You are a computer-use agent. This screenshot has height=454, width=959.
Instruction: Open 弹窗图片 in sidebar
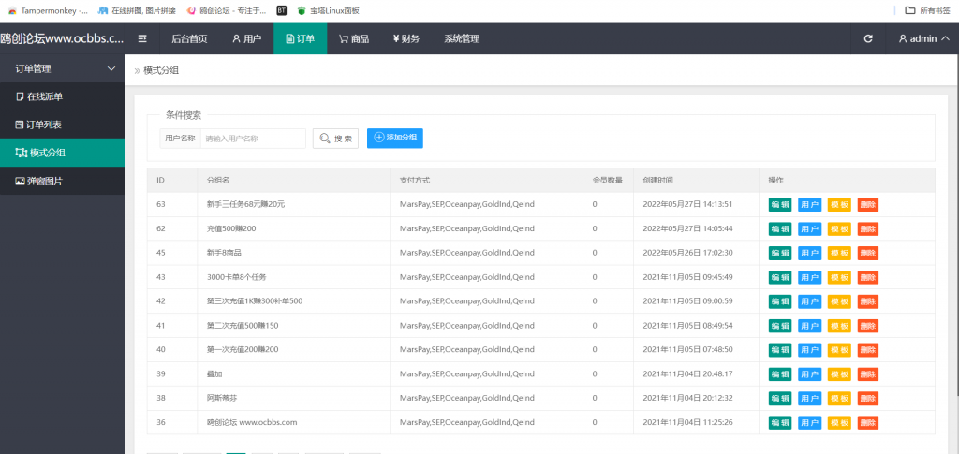(x=63, y=181)
